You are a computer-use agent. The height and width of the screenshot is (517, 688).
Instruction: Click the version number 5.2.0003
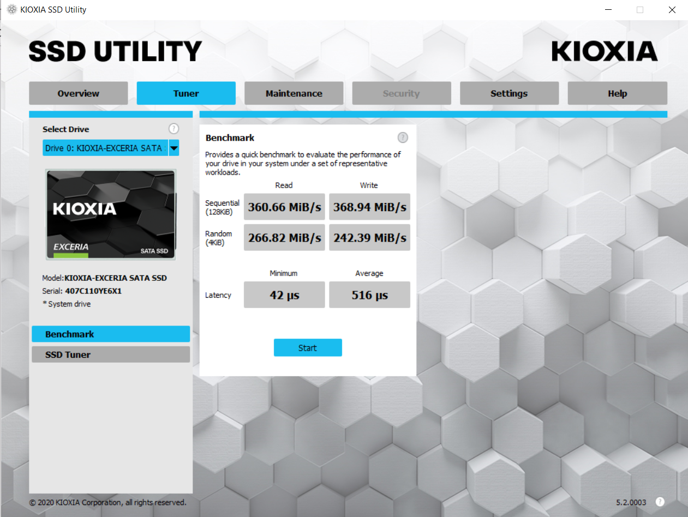(x=631, y=502)
